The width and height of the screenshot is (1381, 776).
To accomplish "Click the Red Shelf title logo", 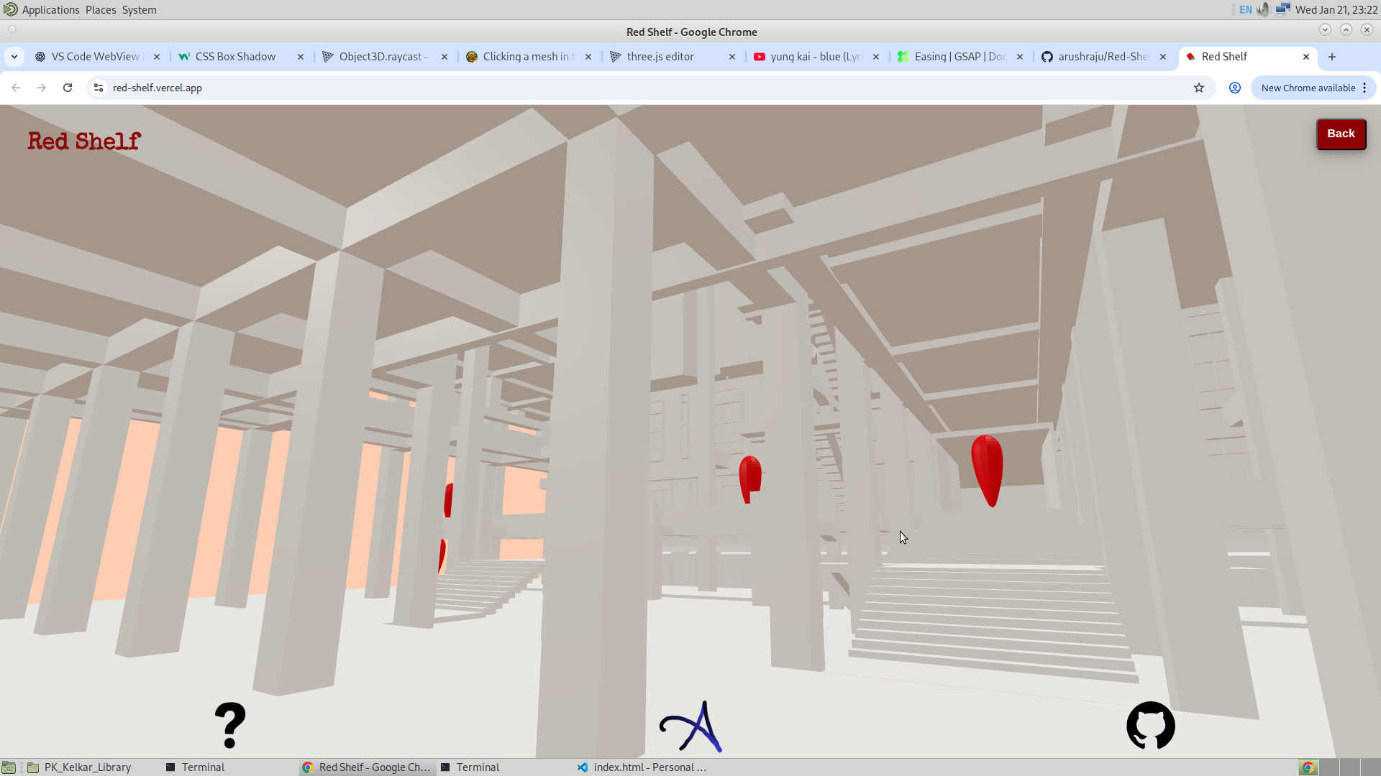I will [84, 141].
